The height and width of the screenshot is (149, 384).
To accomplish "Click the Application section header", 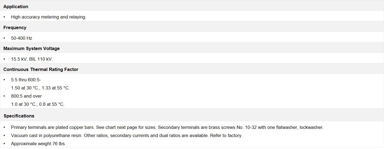I will (16, 7).
